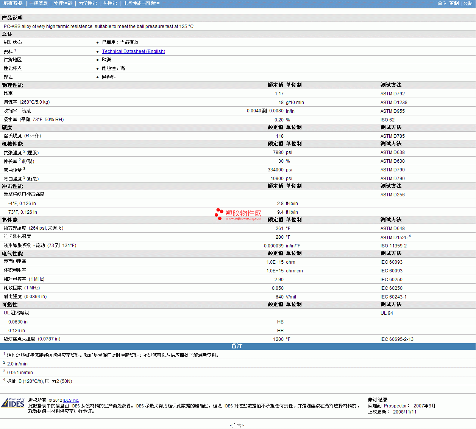Viewport: 476px width, 429px height.
Task: Click the 耗散因数 value 0.050
Action: 278,288
